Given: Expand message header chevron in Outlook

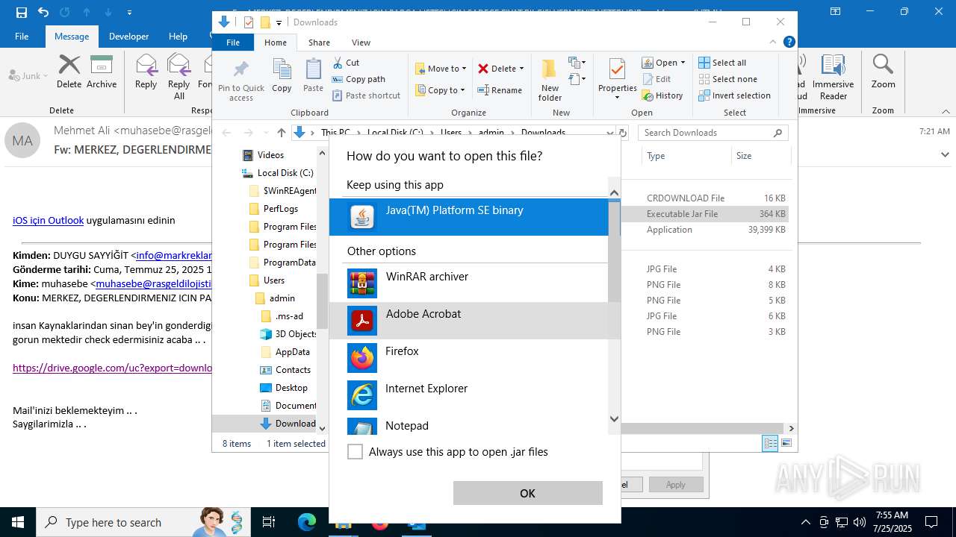Looking at the screenshot, I should [x=945, y=154].
